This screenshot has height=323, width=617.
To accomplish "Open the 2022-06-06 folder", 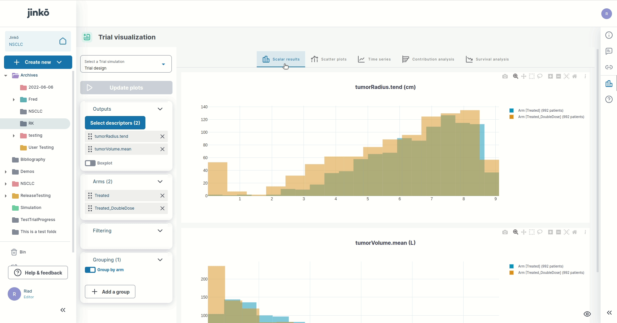I will coord(37,87).
